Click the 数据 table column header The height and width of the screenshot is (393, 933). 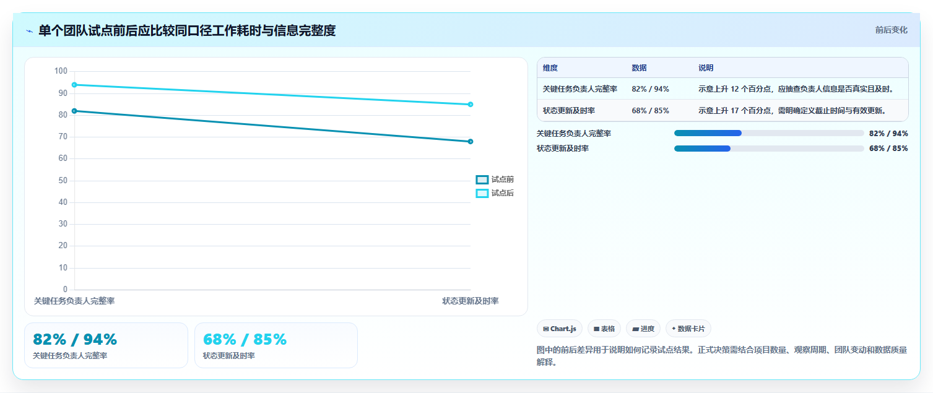[x=640, y=68]
